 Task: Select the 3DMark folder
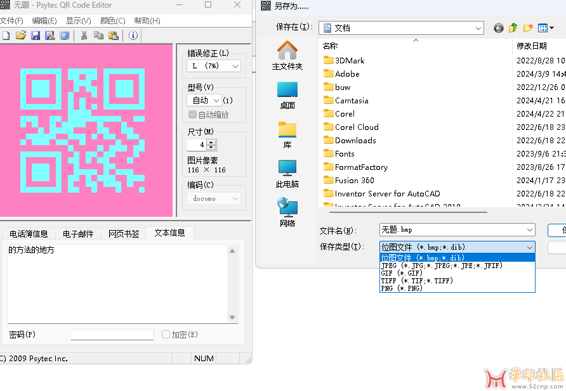click(344, 61)
